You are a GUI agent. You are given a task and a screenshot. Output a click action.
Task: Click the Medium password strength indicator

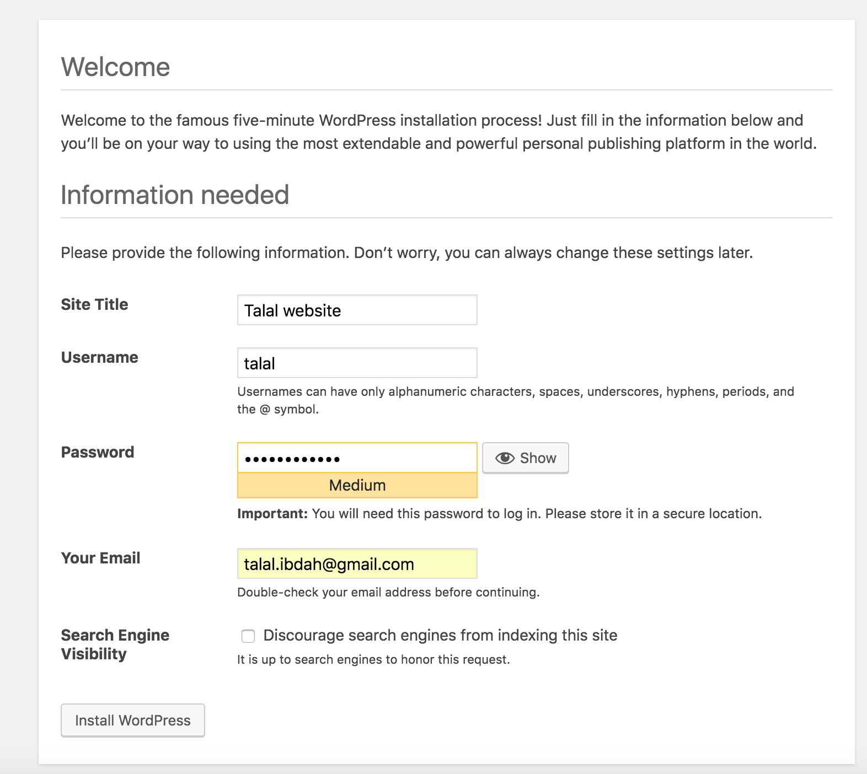click(x=357, y=485)
